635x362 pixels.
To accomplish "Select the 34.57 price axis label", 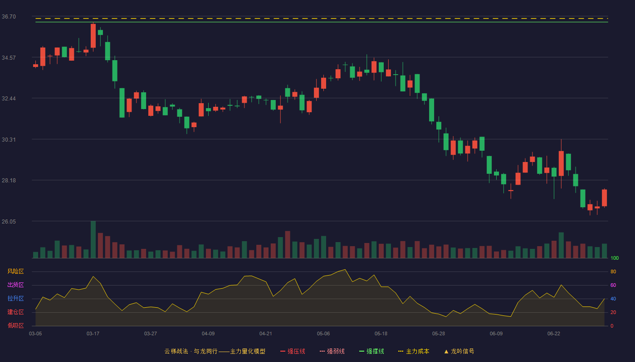I will coord(9,58).
